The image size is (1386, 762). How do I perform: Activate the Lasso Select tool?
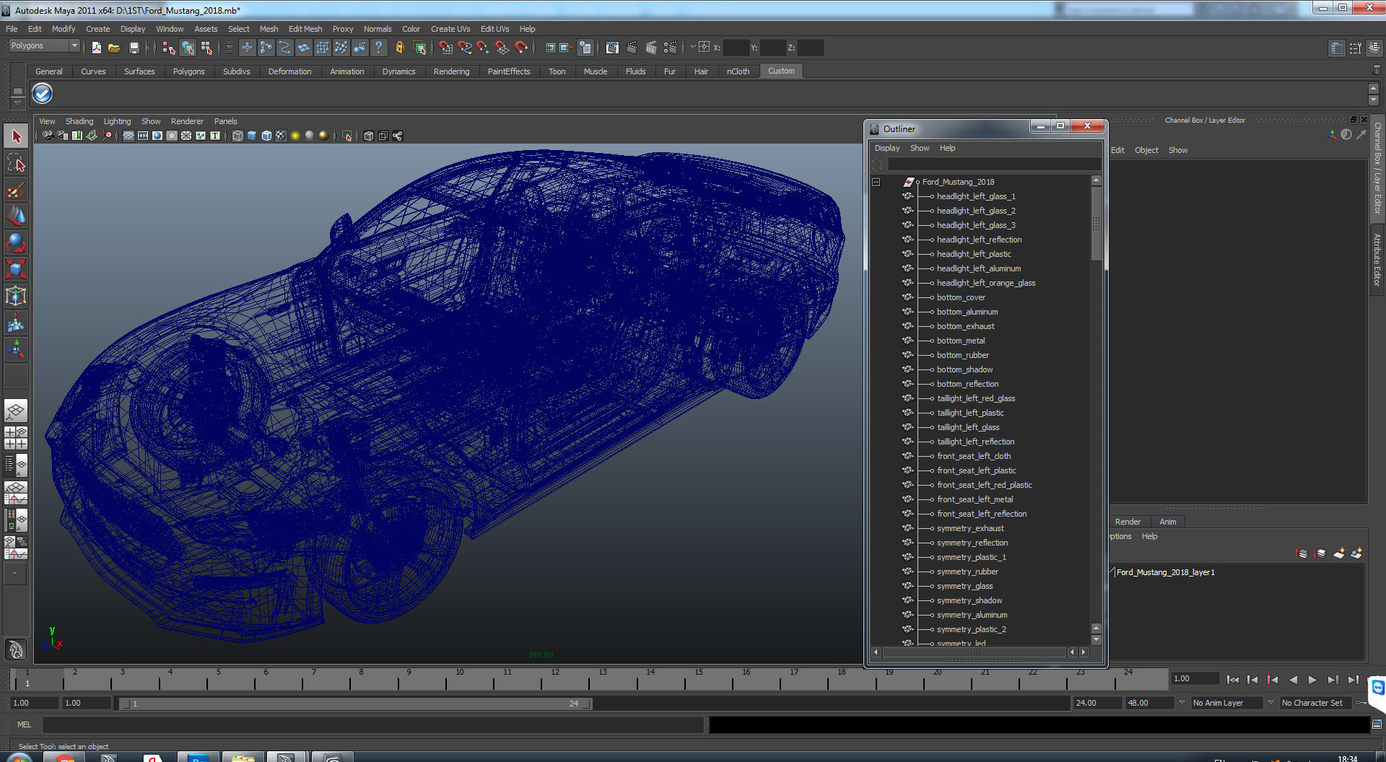coord(16,163)
